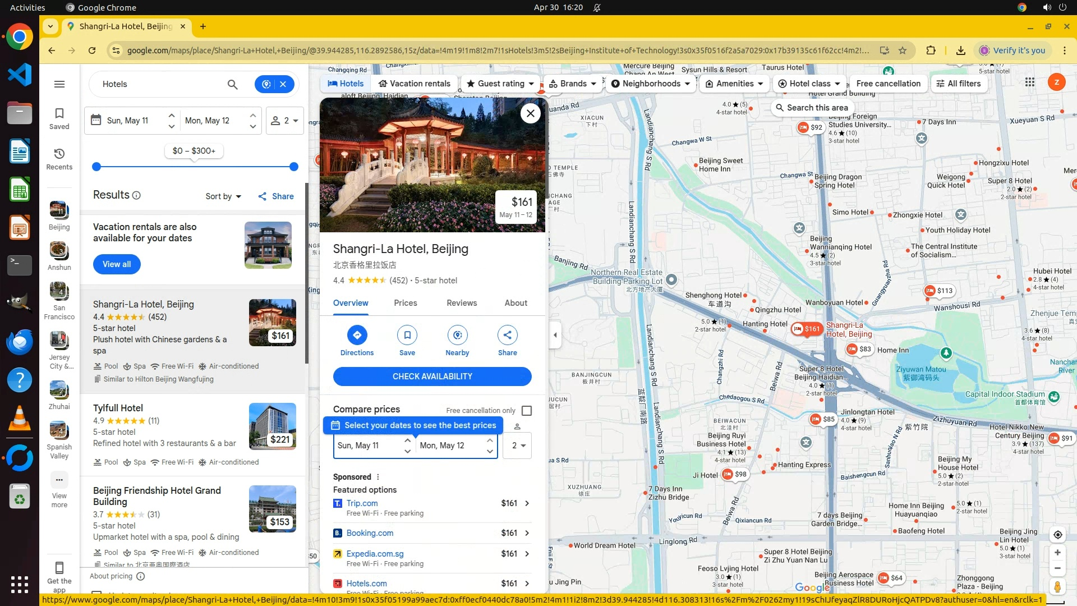Viewport: 1077px width, 606px height.
Task: Open the Sort by dropdown
Action: point(223,196)
